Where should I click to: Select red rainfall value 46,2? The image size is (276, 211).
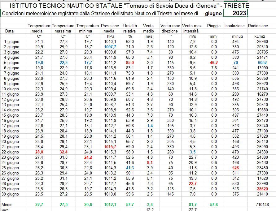tap(214, 63)
